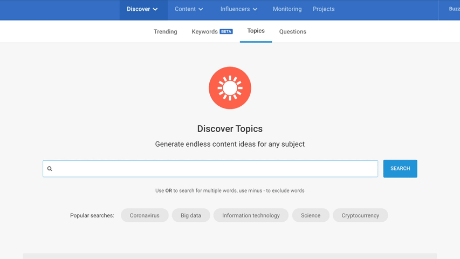Click the magnifying glass icon in search field
The image size is (460, 259).
[x=50, y=169]
